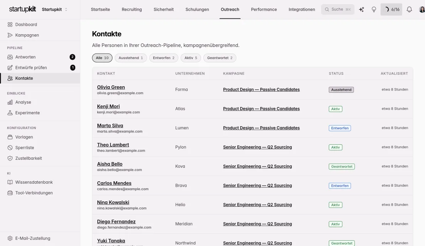Select the Alle 10 filter chip
425x246 pixels.
102,58
